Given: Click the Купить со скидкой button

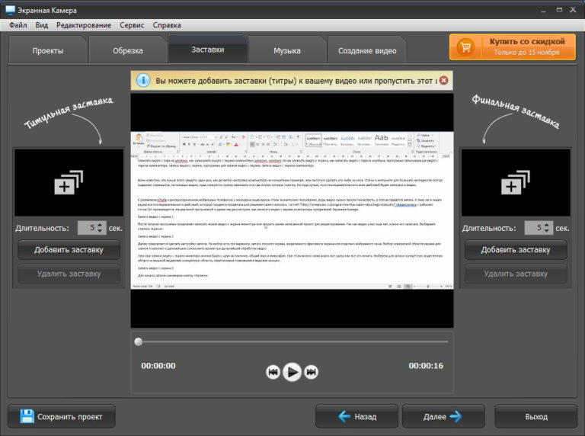Looking at the screenshot, I should pos(512,46).
